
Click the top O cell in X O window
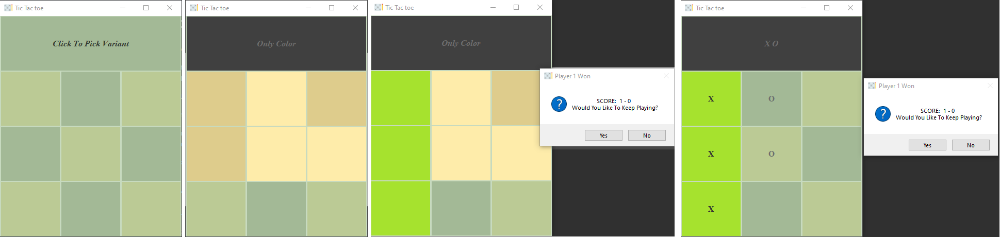click(x=772, y=98)
